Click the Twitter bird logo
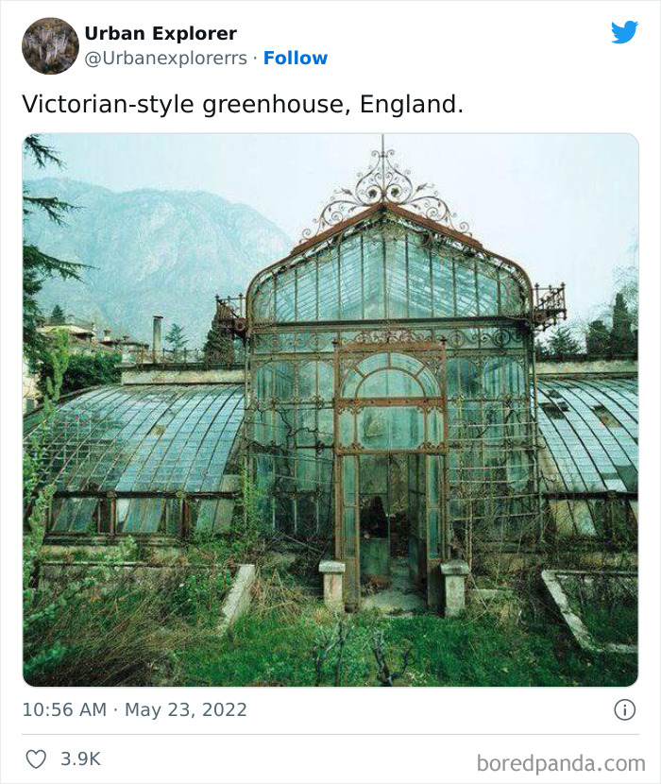This screenshot has width=661, height=784. (x=624, y=32)
